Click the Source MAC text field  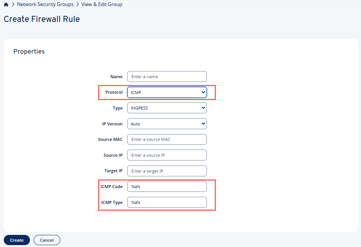[167, 139]
